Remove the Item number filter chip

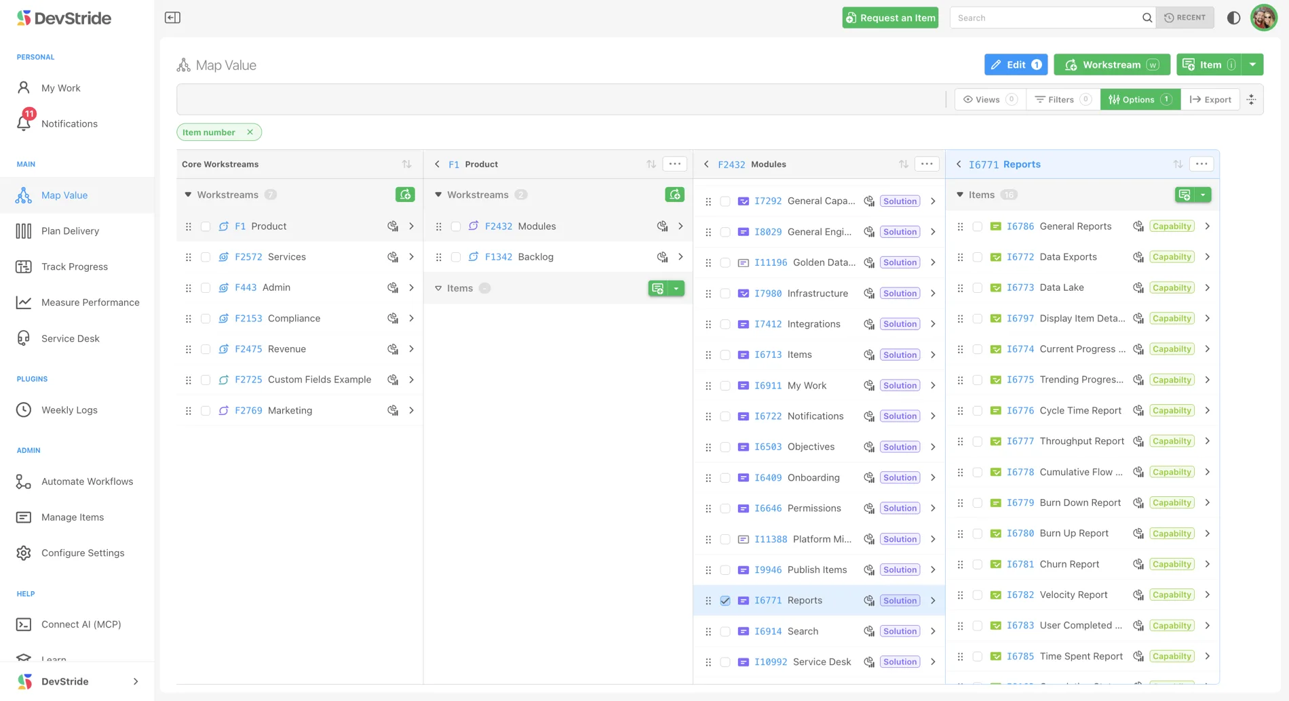click(250, 132)
